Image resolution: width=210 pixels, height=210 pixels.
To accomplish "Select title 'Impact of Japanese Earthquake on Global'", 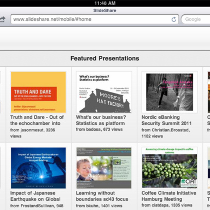I will 35,196.
